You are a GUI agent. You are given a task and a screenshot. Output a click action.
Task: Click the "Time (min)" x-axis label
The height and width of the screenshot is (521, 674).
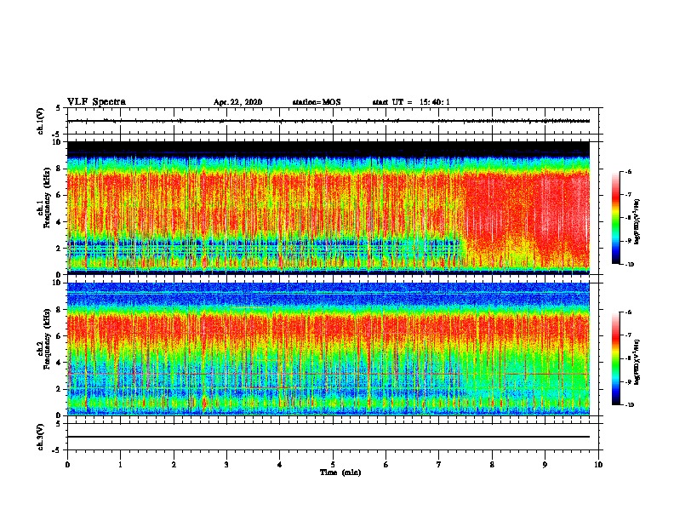tap(340, 472)
